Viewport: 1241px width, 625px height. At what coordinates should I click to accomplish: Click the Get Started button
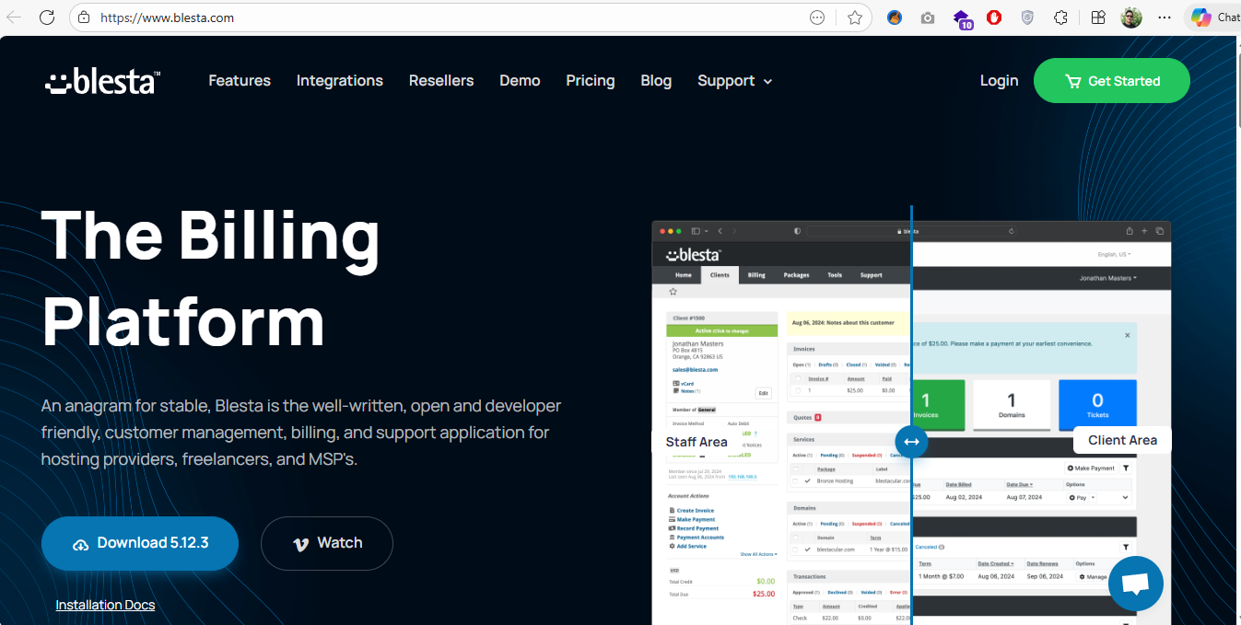click(x=1111, y=81)
